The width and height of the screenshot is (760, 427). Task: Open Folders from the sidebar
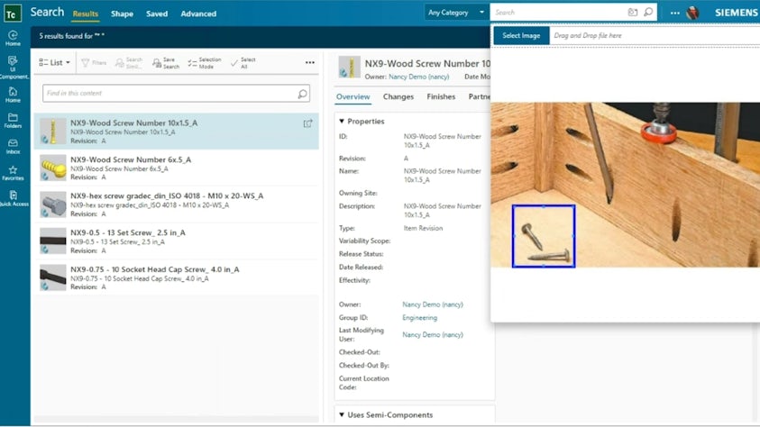(x=14, y=121)
